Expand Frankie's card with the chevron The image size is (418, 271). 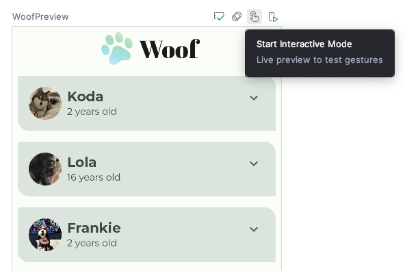click(254, 229)
